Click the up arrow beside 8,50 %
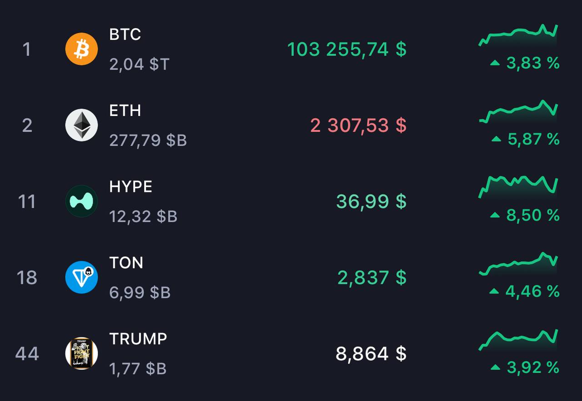This screenshot has height=401, width=582. 495,215
